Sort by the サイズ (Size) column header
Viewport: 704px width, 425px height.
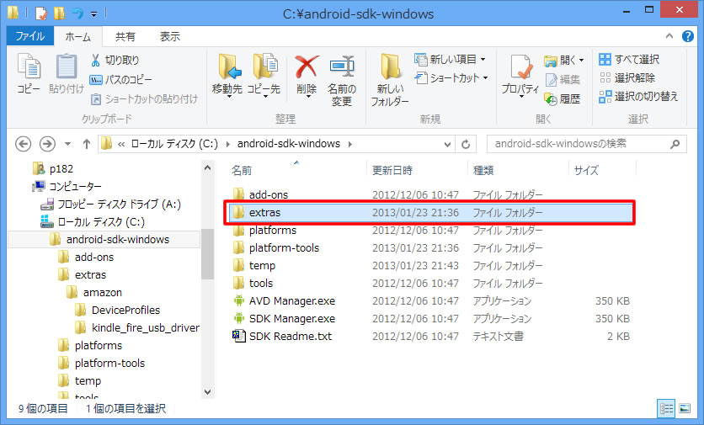point(586,171)
